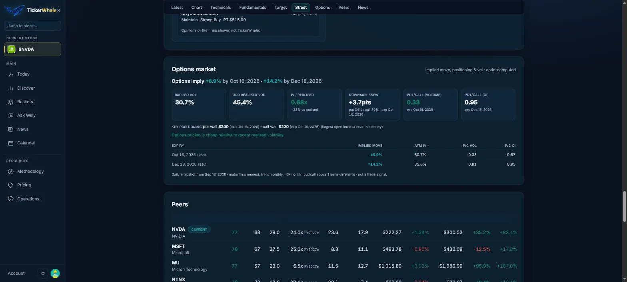Viewport: 627px width, 282px height.
Task: Click the IV / Realised 0.68x card
Action: point(315,104)
